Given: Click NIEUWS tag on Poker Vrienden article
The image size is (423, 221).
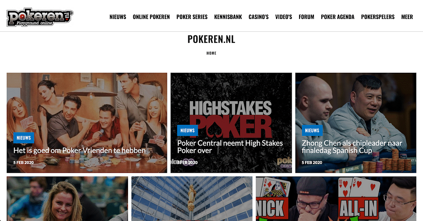Looking at the screenshot, I should pyautogui.click(x=24, y=138).
